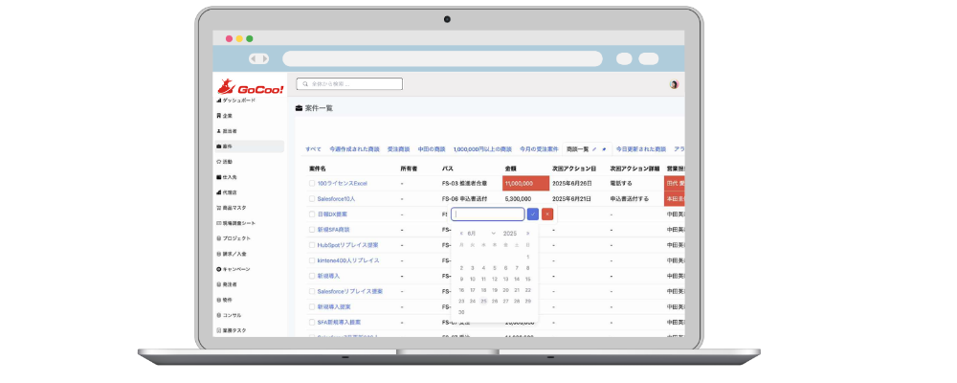Go to 活動 in the sidebar
957x383 pixels.
point(225,162)
